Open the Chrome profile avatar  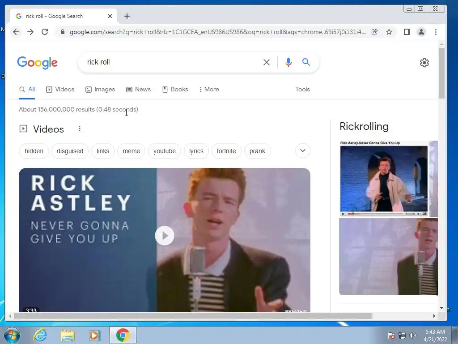point(421,32)
